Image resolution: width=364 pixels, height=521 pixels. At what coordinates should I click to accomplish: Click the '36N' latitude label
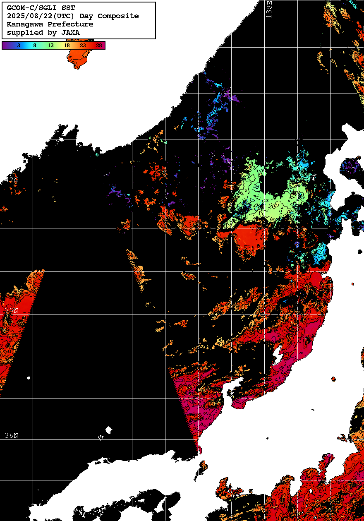[12, 435]
